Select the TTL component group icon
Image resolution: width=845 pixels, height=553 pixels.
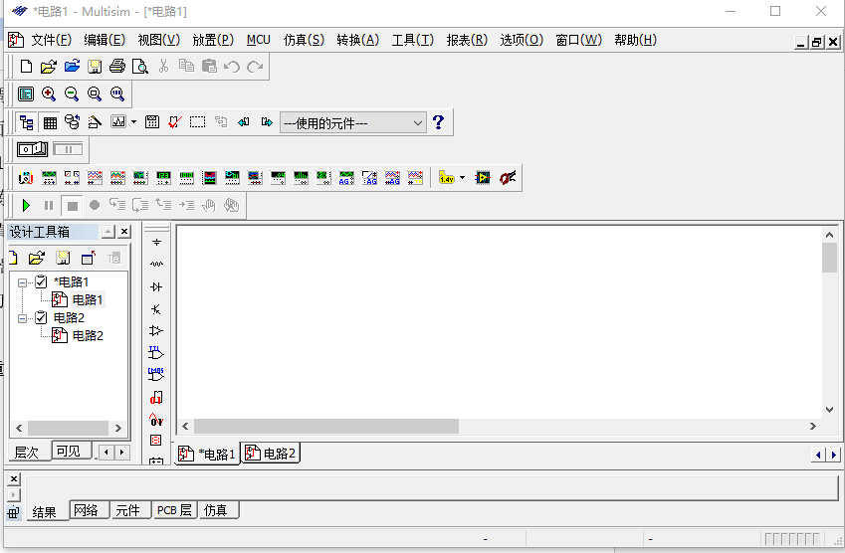[x=156, y=353]
